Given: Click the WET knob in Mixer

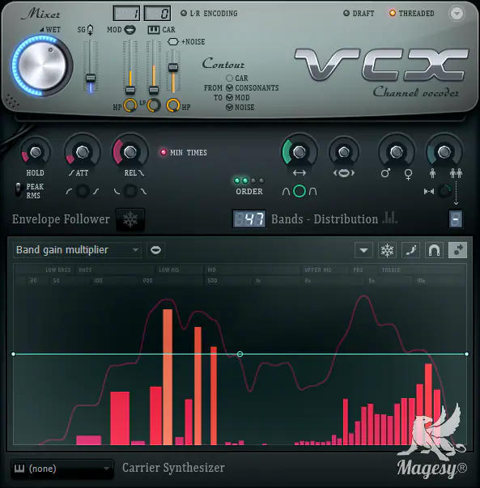Looking at the screenshot, I should [x=42, y=66].
